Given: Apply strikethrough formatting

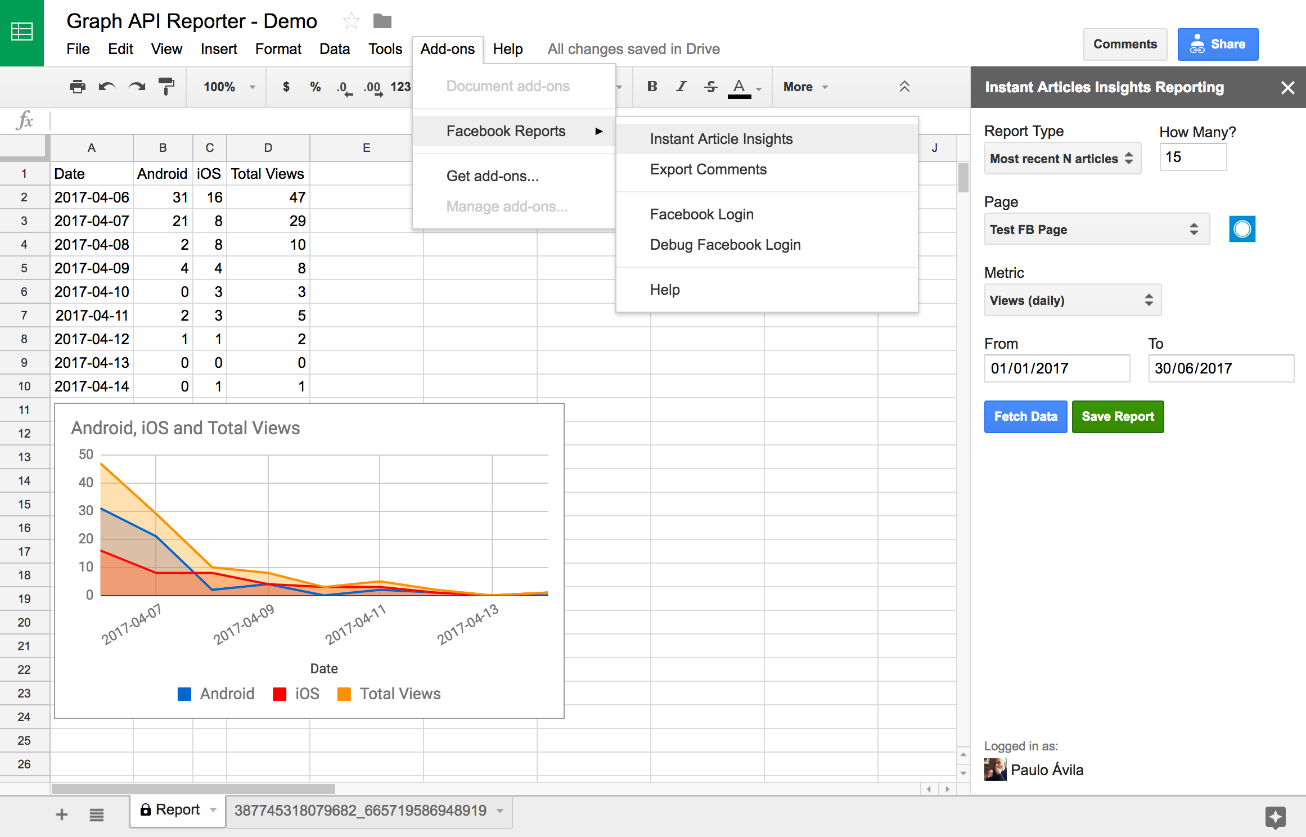Looking at the screenshot, I should click(710, 87).
